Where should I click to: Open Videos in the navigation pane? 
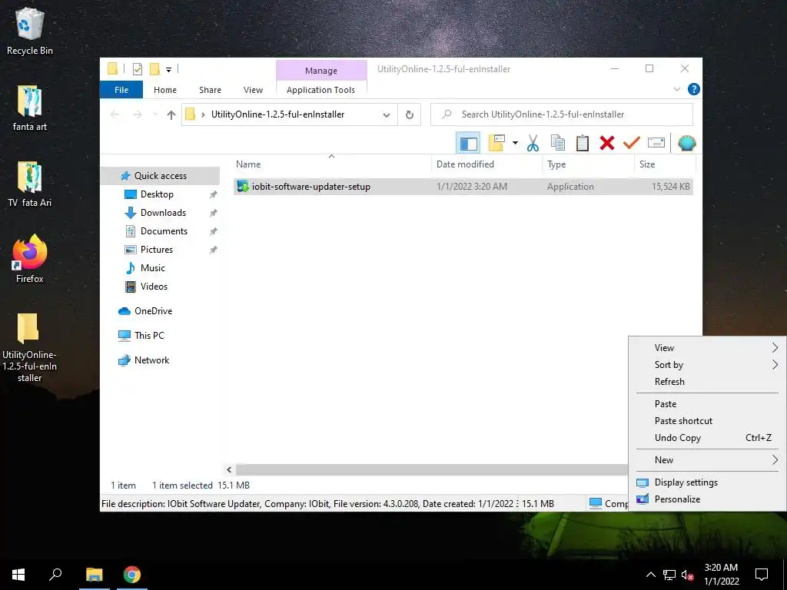tap(154, 287)
